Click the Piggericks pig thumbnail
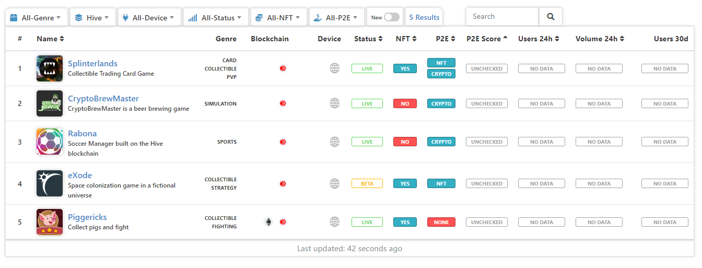Viewport: 702px width, 268px height. click(x=50, y=222)
